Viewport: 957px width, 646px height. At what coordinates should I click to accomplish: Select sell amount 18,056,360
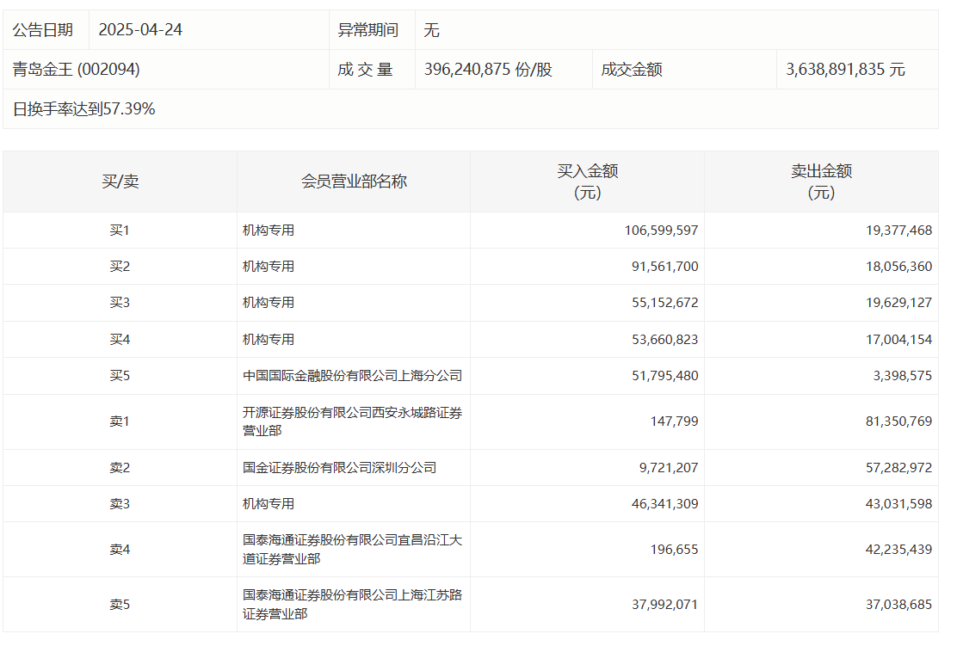point(899,267)
